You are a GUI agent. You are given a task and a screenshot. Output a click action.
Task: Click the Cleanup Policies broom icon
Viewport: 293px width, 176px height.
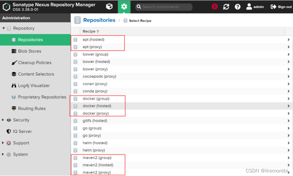click(x=14, y=63)
